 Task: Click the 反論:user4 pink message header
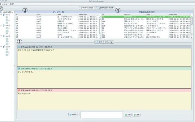(x=104, y=90)
